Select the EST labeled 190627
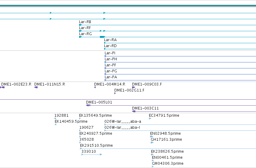 (x=86, y=127)
